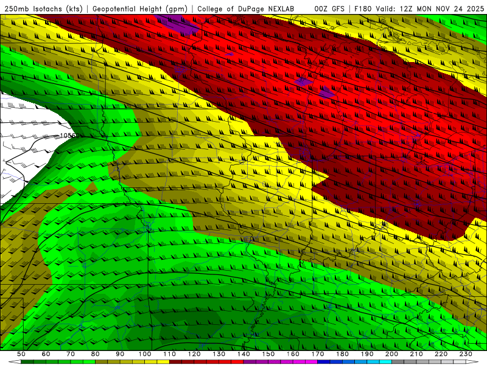
Task: Click the right arrow end of the color bar
Action: click(472, 362)
